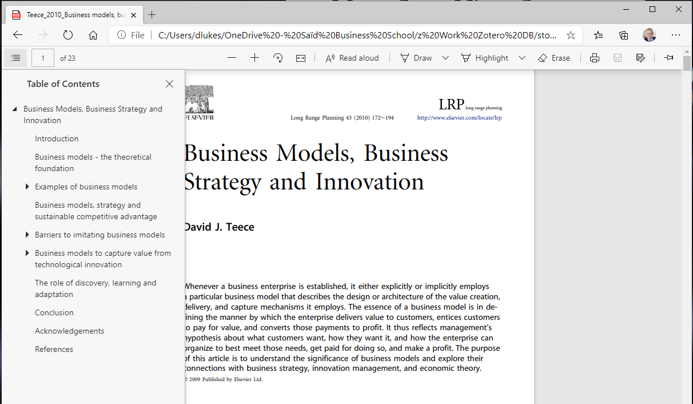The width and height of the screenshot is (693, 404).
Task: Open The role of discovery, learning section
Action: tap(95, 288)
